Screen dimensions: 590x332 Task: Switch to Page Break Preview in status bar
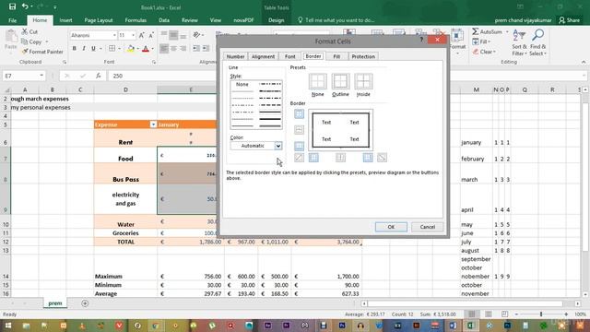coord(504,314)
